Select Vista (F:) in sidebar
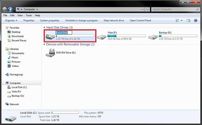Image resolution: width=202 pixels, height=125 pixels. click(x=16, y=92)
